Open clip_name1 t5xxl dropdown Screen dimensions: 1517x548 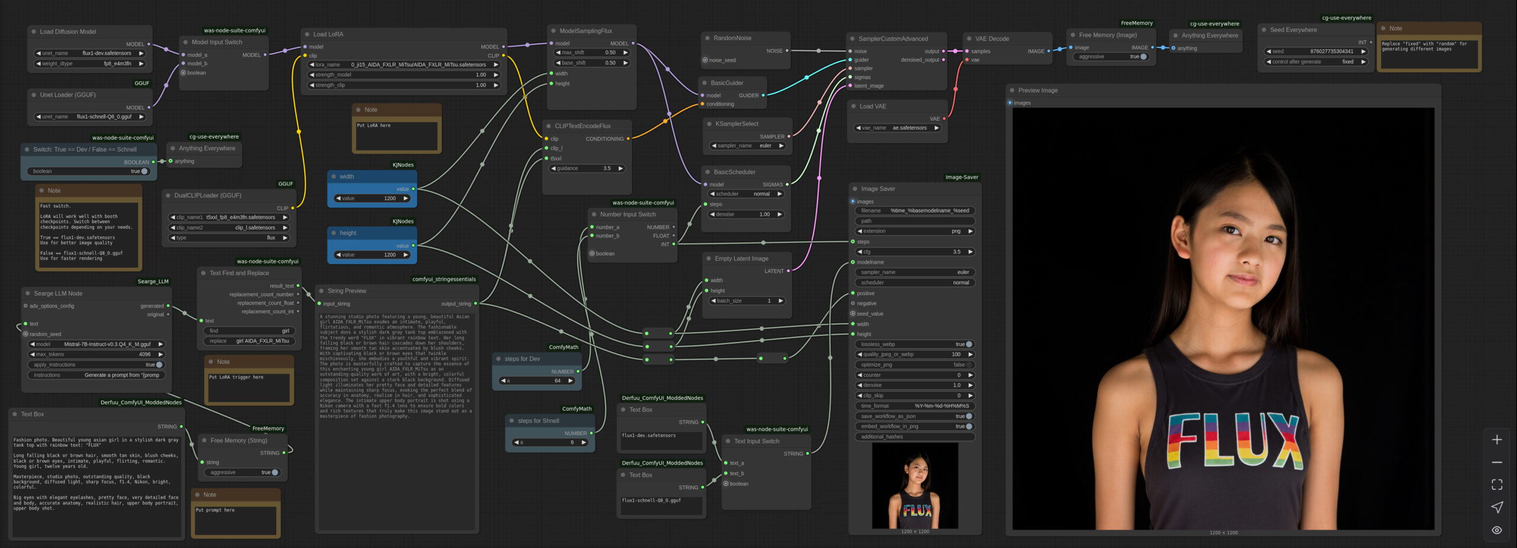[229, 217]
